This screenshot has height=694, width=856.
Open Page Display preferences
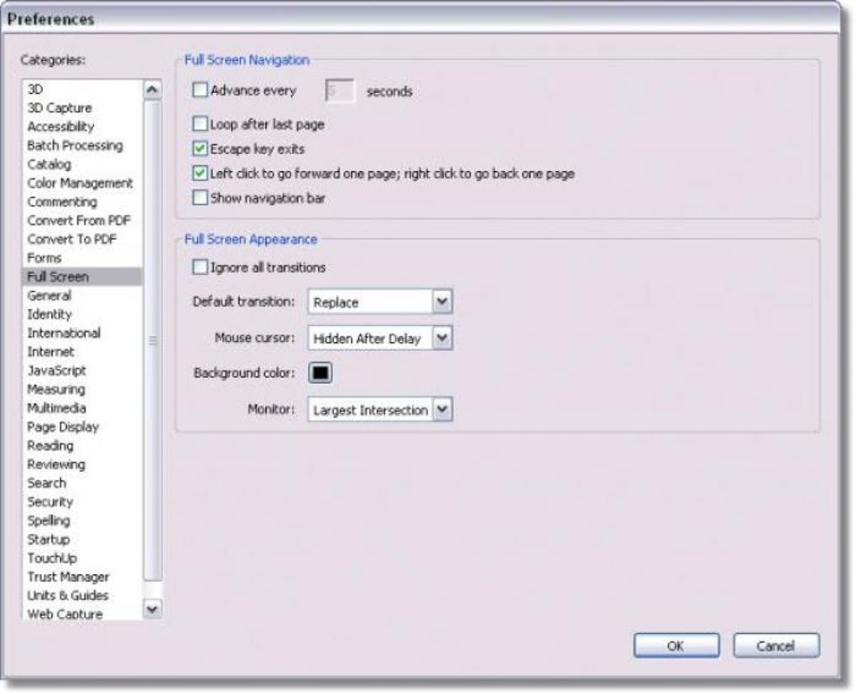pyautogui.click(x=82, y=427)
